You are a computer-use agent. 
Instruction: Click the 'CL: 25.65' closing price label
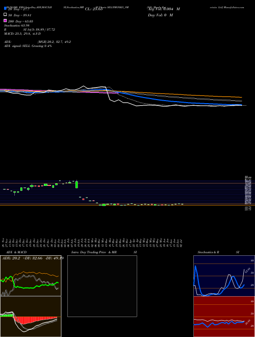(x=94, y=9)
